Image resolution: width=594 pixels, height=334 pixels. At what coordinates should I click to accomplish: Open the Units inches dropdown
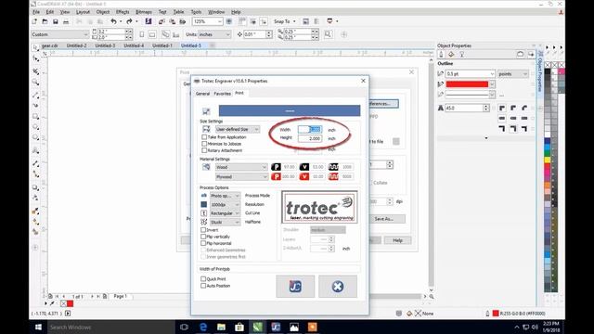pos(214,34)
